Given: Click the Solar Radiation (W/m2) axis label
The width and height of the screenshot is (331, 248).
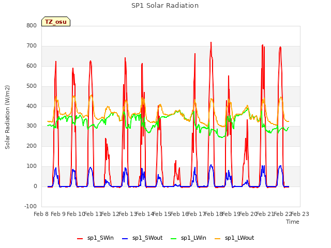Looking at the screenshot, I should [7, 117].
